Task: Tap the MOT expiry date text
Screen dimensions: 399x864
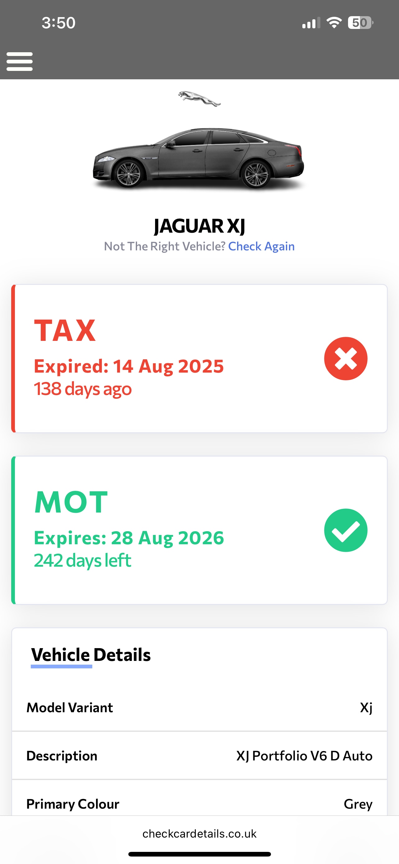Action: pos(129,538)
